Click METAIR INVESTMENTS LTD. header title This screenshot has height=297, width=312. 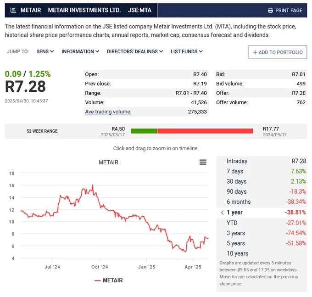84,10
